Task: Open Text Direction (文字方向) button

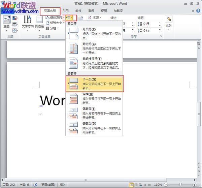Action: pyautogui.click(x=28, y=24)
